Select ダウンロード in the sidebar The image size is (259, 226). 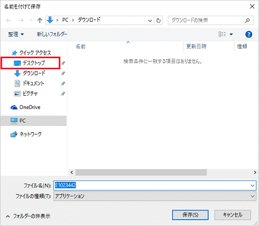coord(30,73)
